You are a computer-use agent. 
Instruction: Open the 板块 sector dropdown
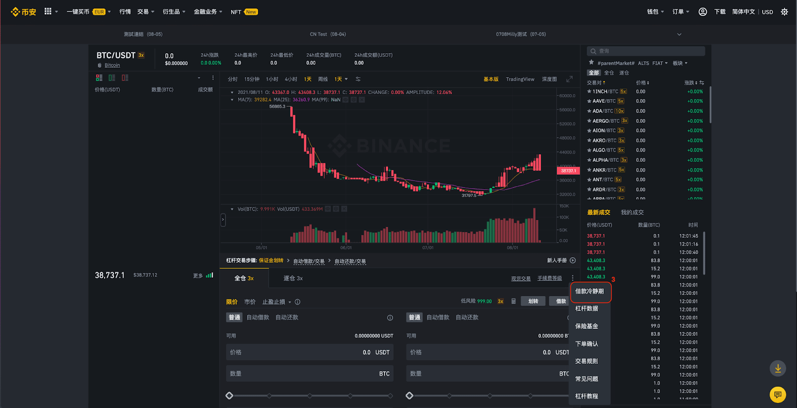(680, 63)
